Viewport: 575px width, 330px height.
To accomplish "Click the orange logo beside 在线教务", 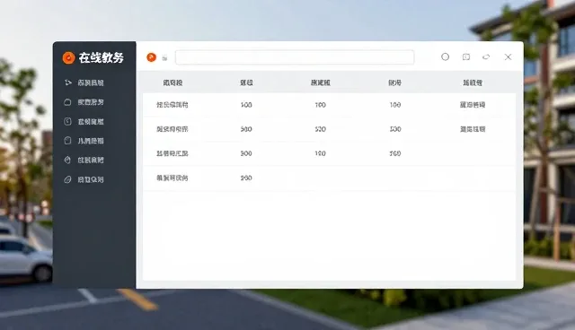I will click(68, 57).
